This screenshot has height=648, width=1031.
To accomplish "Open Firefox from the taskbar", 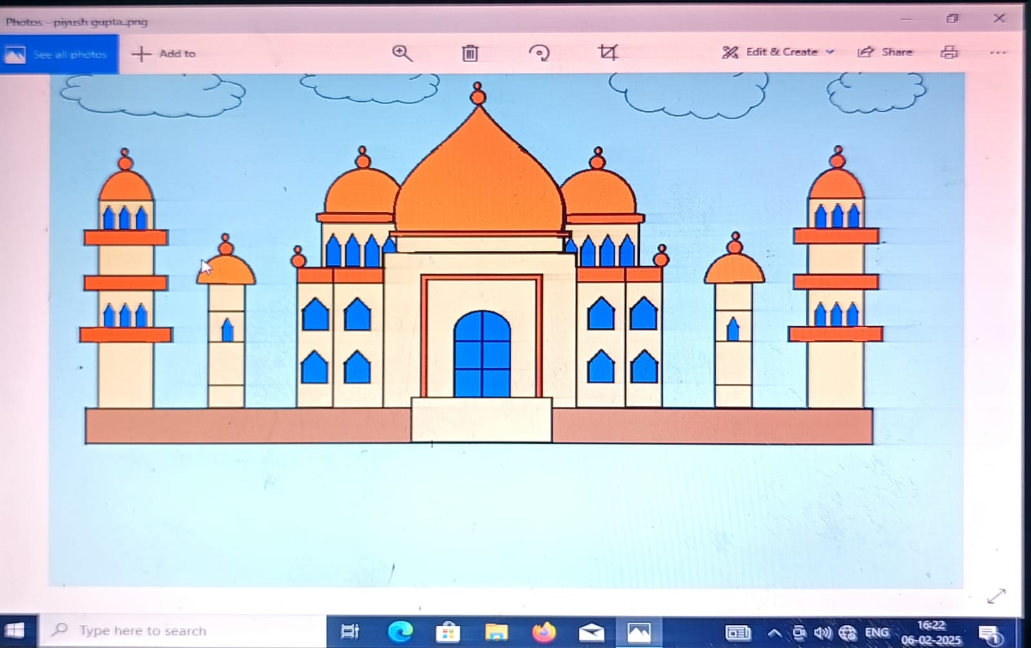I will point(544,632).
